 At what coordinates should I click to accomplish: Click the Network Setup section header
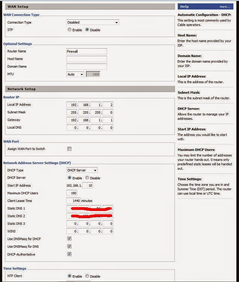click(90, 89)
